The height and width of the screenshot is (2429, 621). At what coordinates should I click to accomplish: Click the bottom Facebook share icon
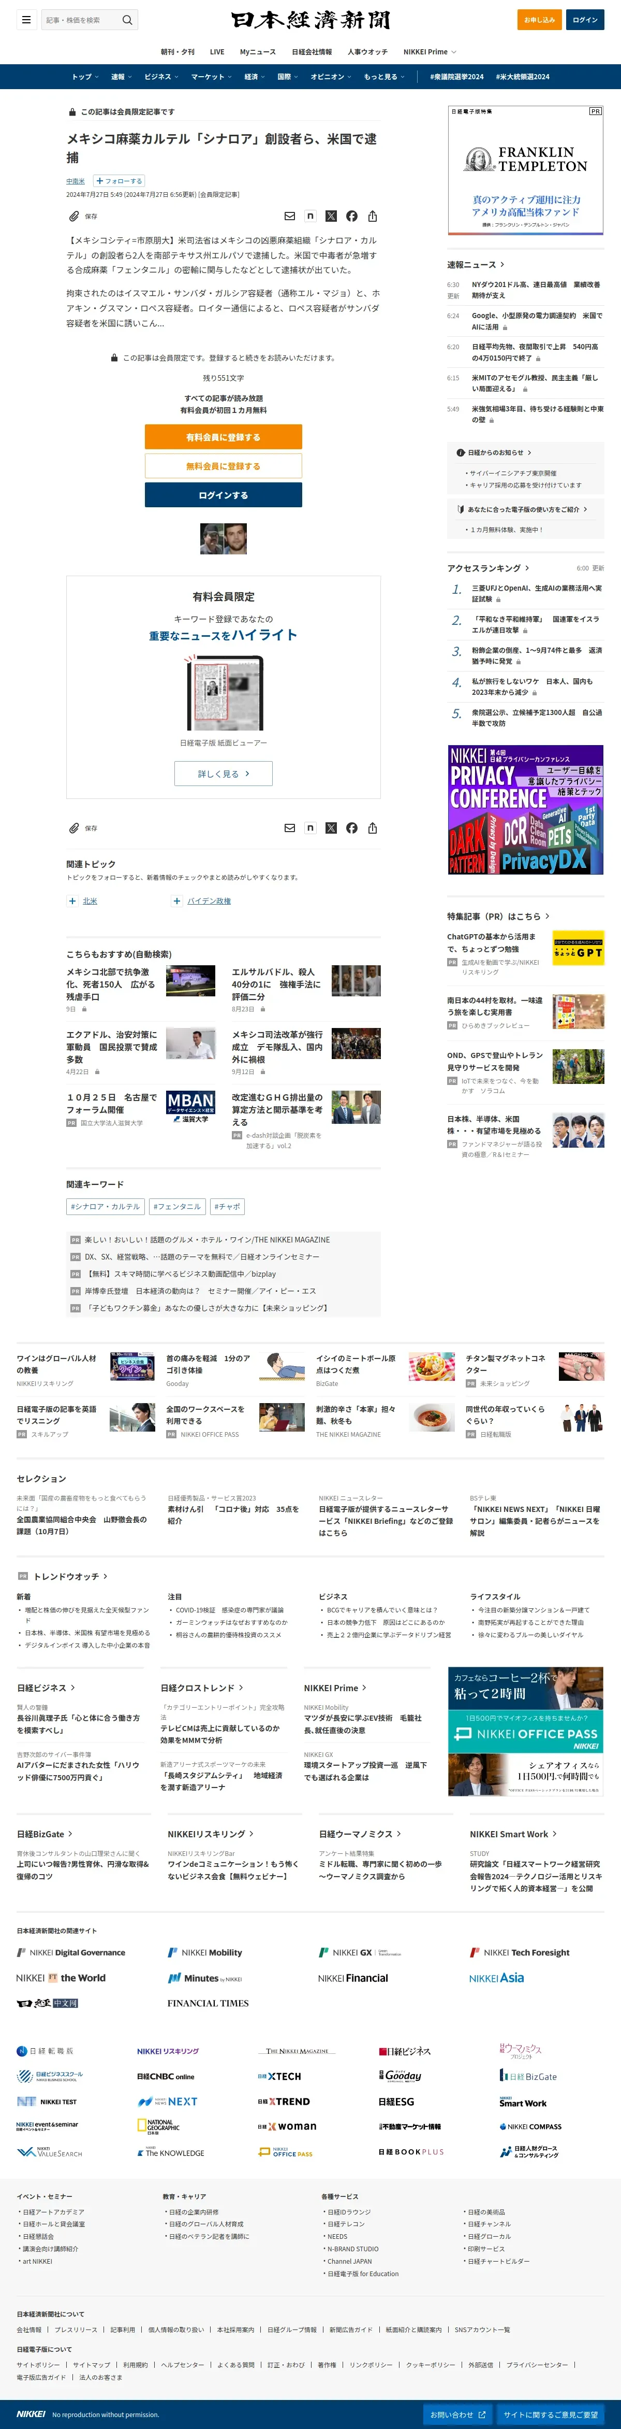coord(351,828)
